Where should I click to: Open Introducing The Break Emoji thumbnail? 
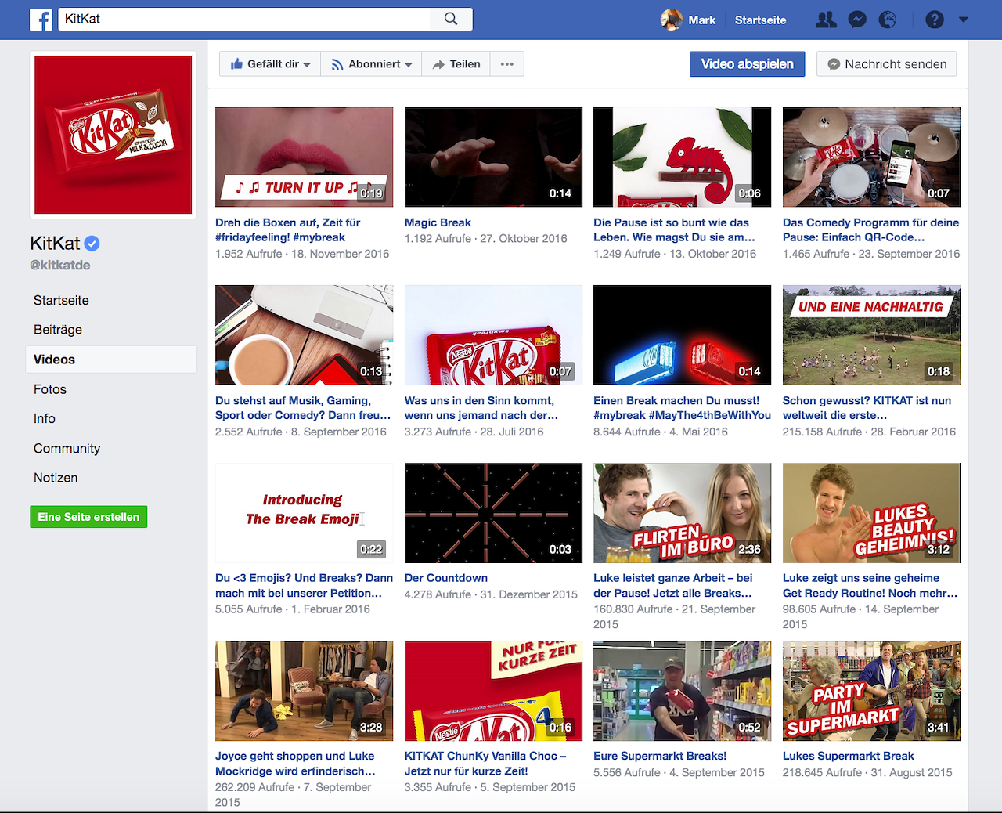pyautogui.click(x=305, y=513)
